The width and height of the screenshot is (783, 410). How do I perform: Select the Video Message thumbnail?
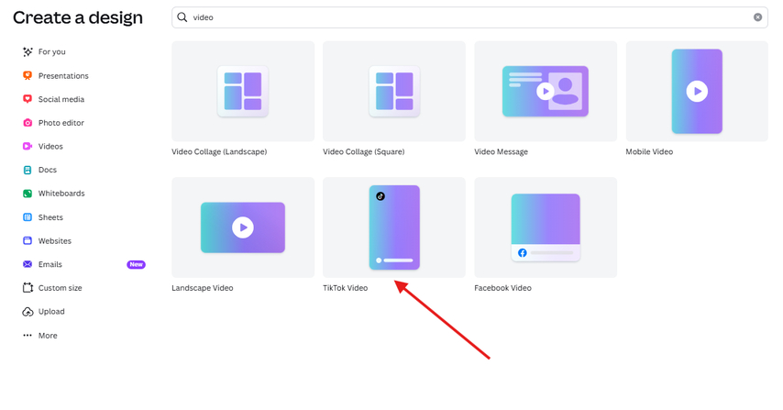click(x=546, y=91)
